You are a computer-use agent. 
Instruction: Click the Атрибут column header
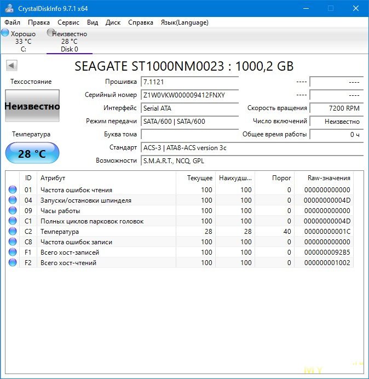(x=53, y=178)
